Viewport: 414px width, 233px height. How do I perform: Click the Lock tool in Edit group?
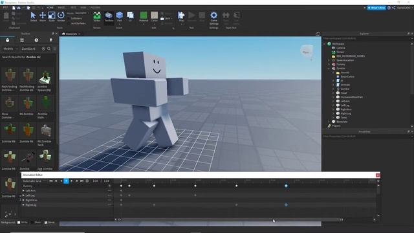(x=166, y=19)
